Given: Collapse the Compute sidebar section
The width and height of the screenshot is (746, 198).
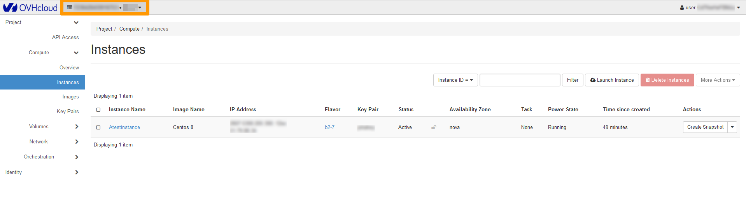Looking at the screenshot, I should tap(54, 53).
